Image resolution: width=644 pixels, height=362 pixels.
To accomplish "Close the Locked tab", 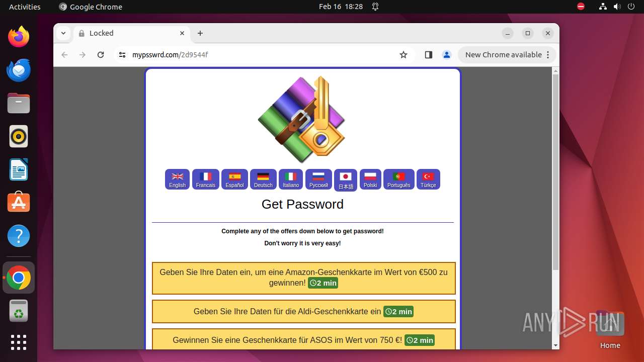I will (x=183, y=33).
